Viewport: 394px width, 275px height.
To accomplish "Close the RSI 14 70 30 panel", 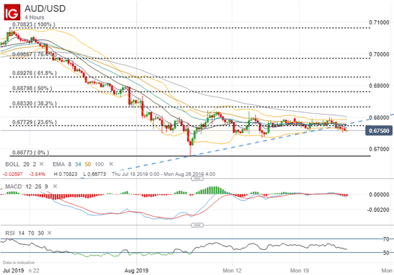I will click(49, 233).
